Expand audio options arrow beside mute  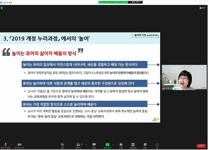click(x=10, y=144)
